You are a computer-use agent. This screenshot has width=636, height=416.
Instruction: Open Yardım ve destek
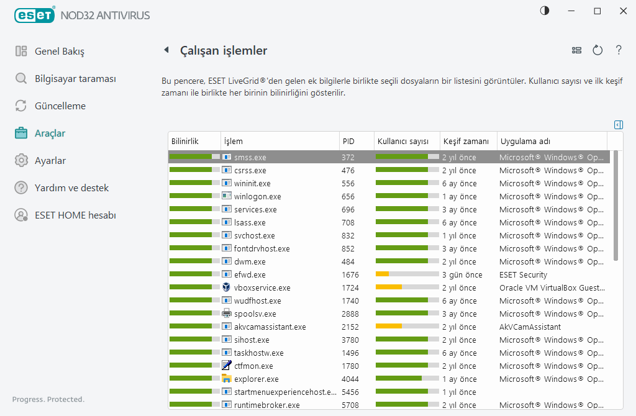click(x=71, y=188)
